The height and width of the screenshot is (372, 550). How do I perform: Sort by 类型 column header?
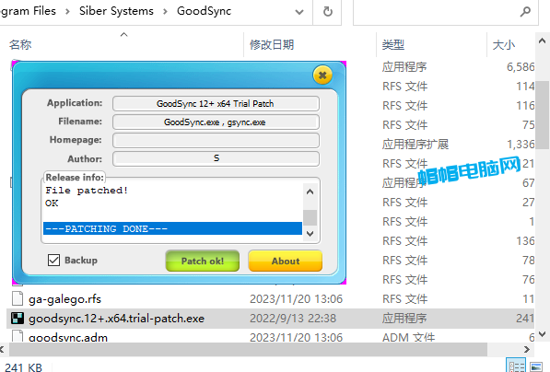pos(393,45)
